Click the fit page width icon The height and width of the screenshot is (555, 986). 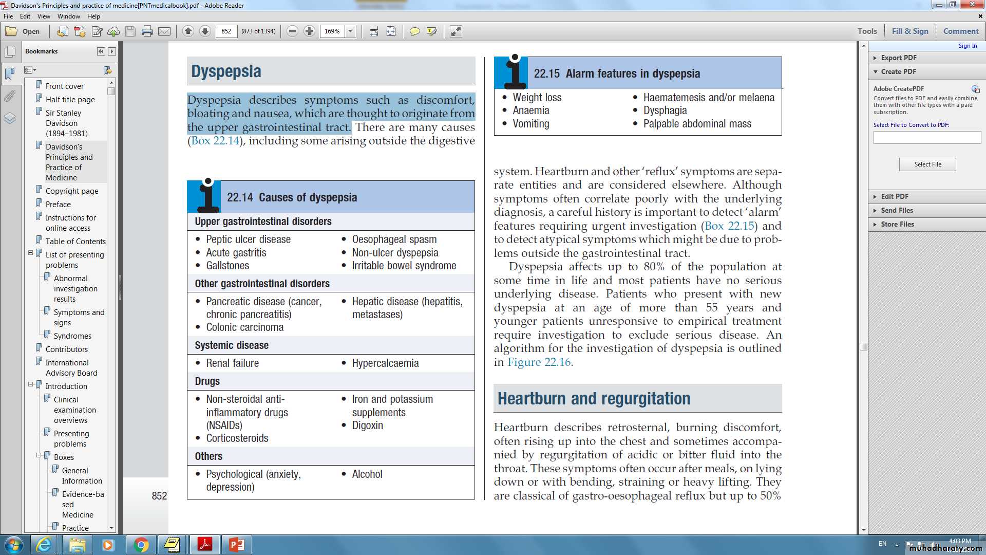coord(374,31)
